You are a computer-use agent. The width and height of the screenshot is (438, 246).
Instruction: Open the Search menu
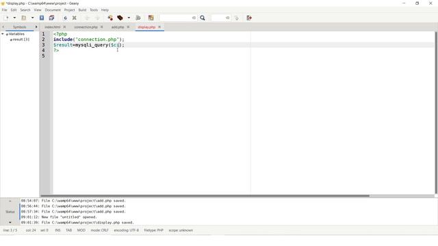tap(25, 10)
